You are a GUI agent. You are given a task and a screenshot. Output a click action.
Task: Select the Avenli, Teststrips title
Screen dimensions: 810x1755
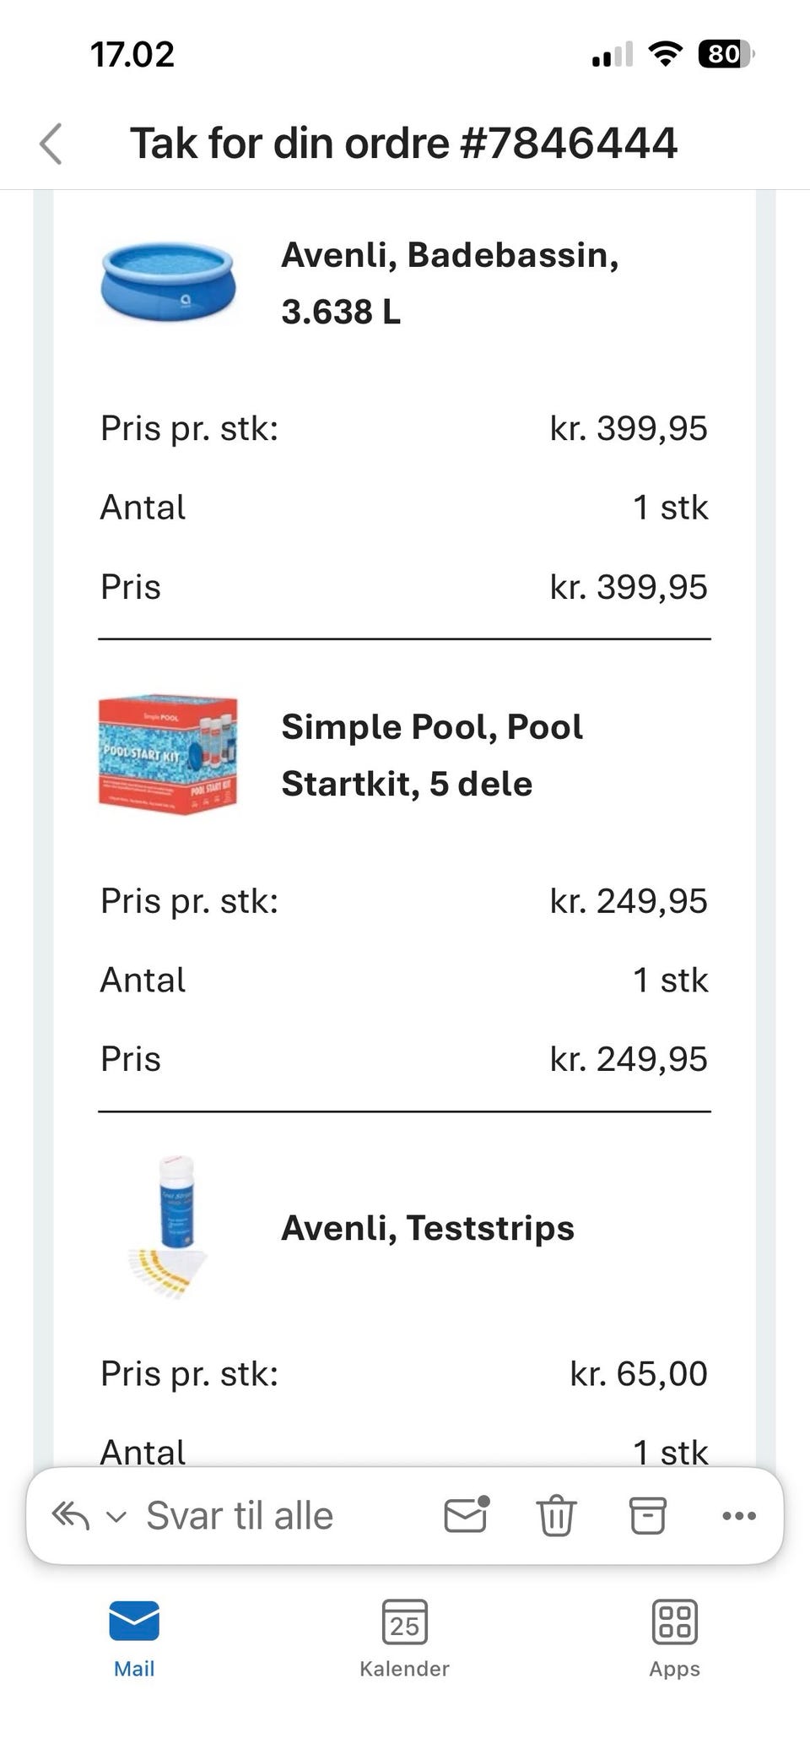pyautogui.click(x=428, y=1227)
